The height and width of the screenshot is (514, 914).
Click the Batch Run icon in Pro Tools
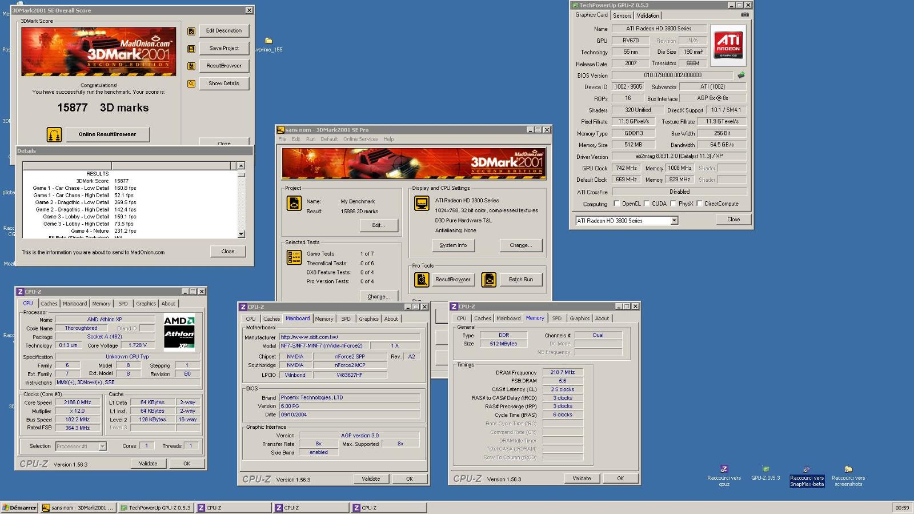[x=488, y=280]
